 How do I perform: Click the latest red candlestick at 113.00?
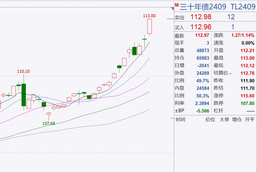tap(150, 26)
